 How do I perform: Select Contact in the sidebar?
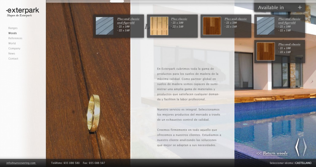point(13,59)
